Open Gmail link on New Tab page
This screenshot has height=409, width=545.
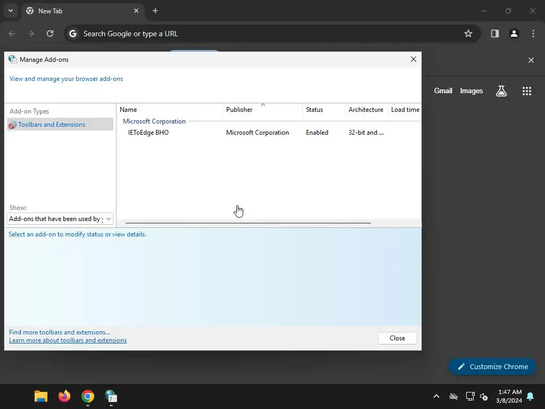pos(443,91)
